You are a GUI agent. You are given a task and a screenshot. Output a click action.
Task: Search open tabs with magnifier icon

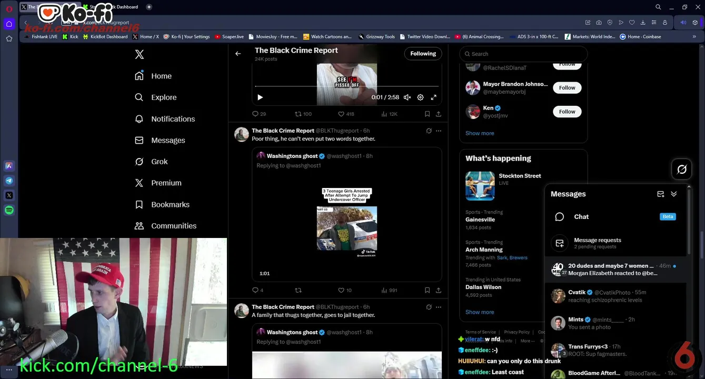point(658,7)
